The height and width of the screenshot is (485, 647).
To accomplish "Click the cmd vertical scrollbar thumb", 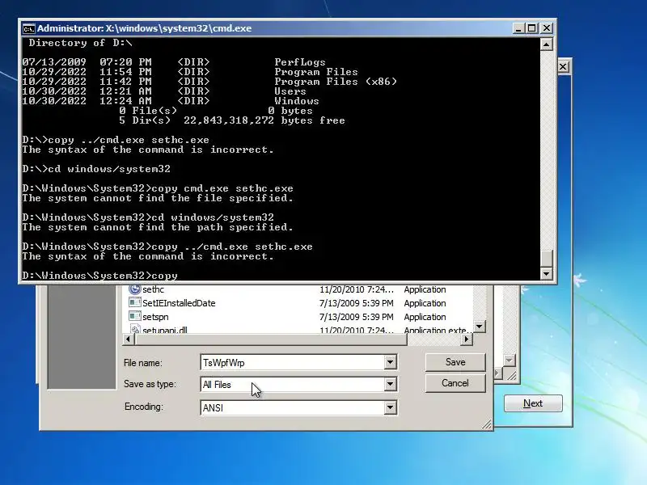I will [547, 259].
